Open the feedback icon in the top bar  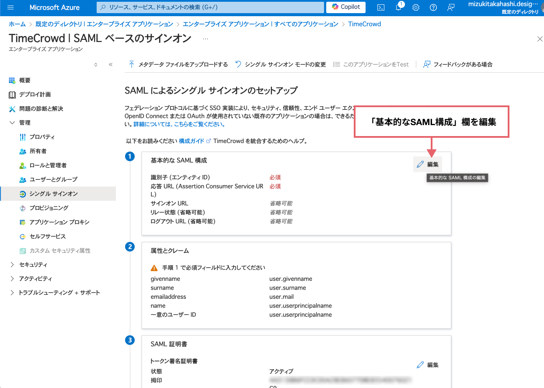(x=450, y=7)
